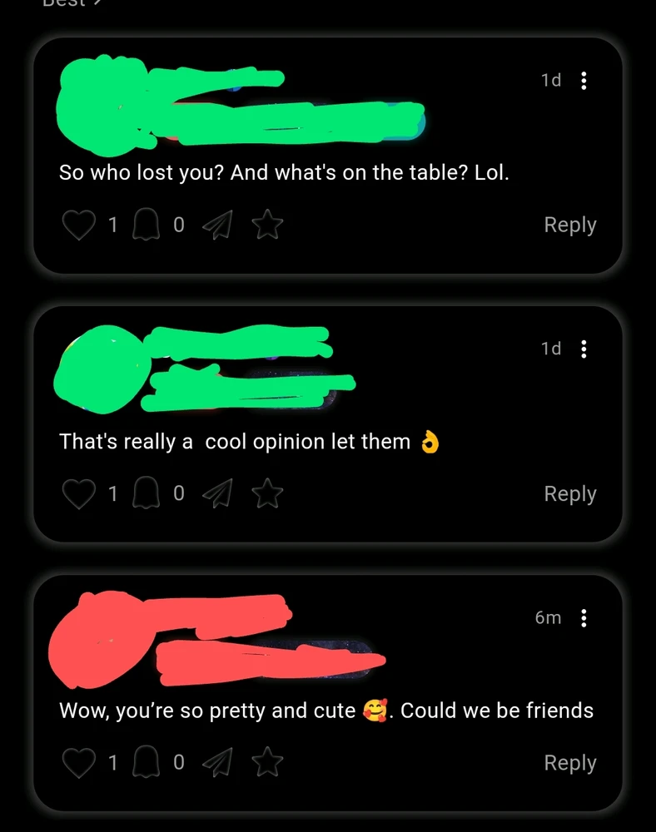
Task: Reply to the "Could we be friends" comment
Action: 570,762
